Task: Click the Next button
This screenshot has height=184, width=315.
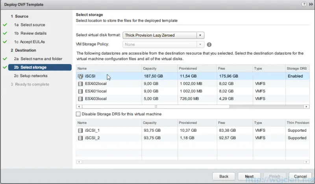Action: pos(249,176)
